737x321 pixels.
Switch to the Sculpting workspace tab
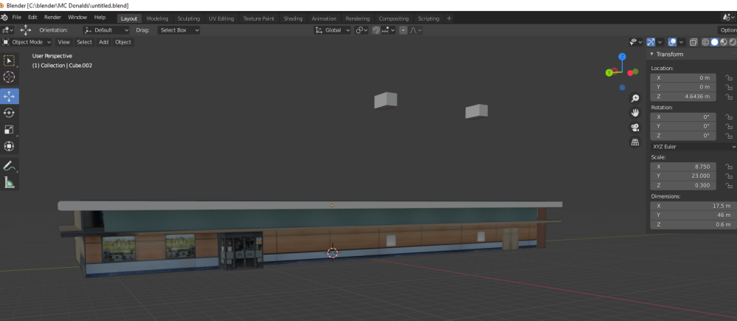pyautogui.click(x=188, y=18)
